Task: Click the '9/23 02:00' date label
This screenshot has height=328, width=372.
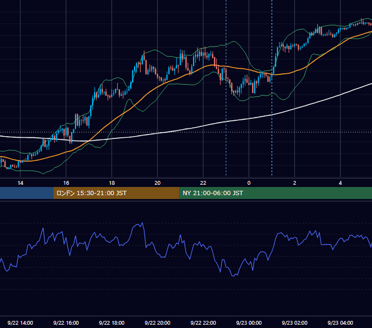Action: (x=295, y=323)
